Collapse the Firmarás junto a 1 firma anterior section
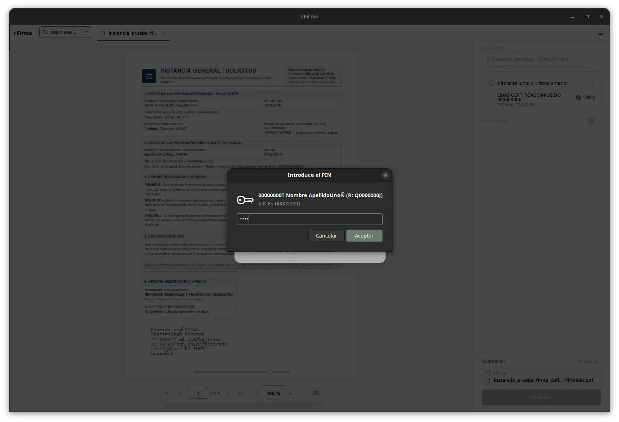 (592, 83)
